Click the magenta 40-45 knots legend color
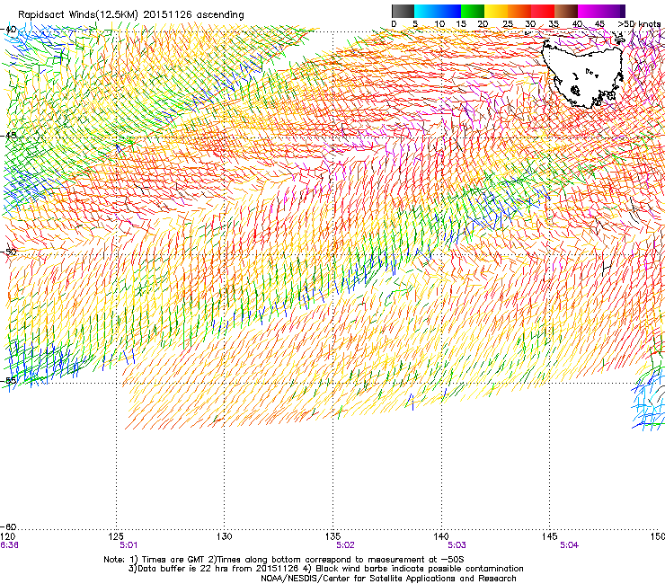Screen dimensions: 665x584 (x=590, y=11)
